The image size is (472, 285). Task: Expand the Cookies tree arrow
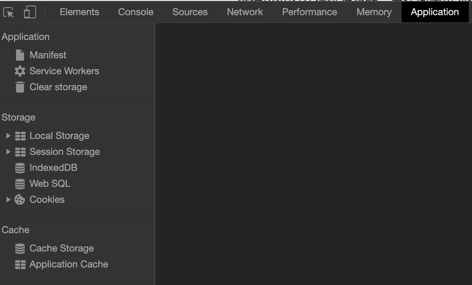(x=8, y=200)
